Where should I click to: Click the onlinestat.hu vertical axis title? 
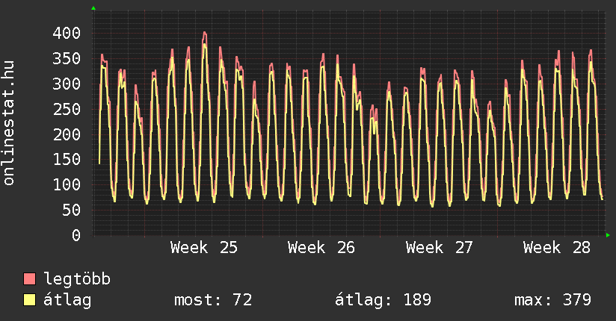[9, 122]
